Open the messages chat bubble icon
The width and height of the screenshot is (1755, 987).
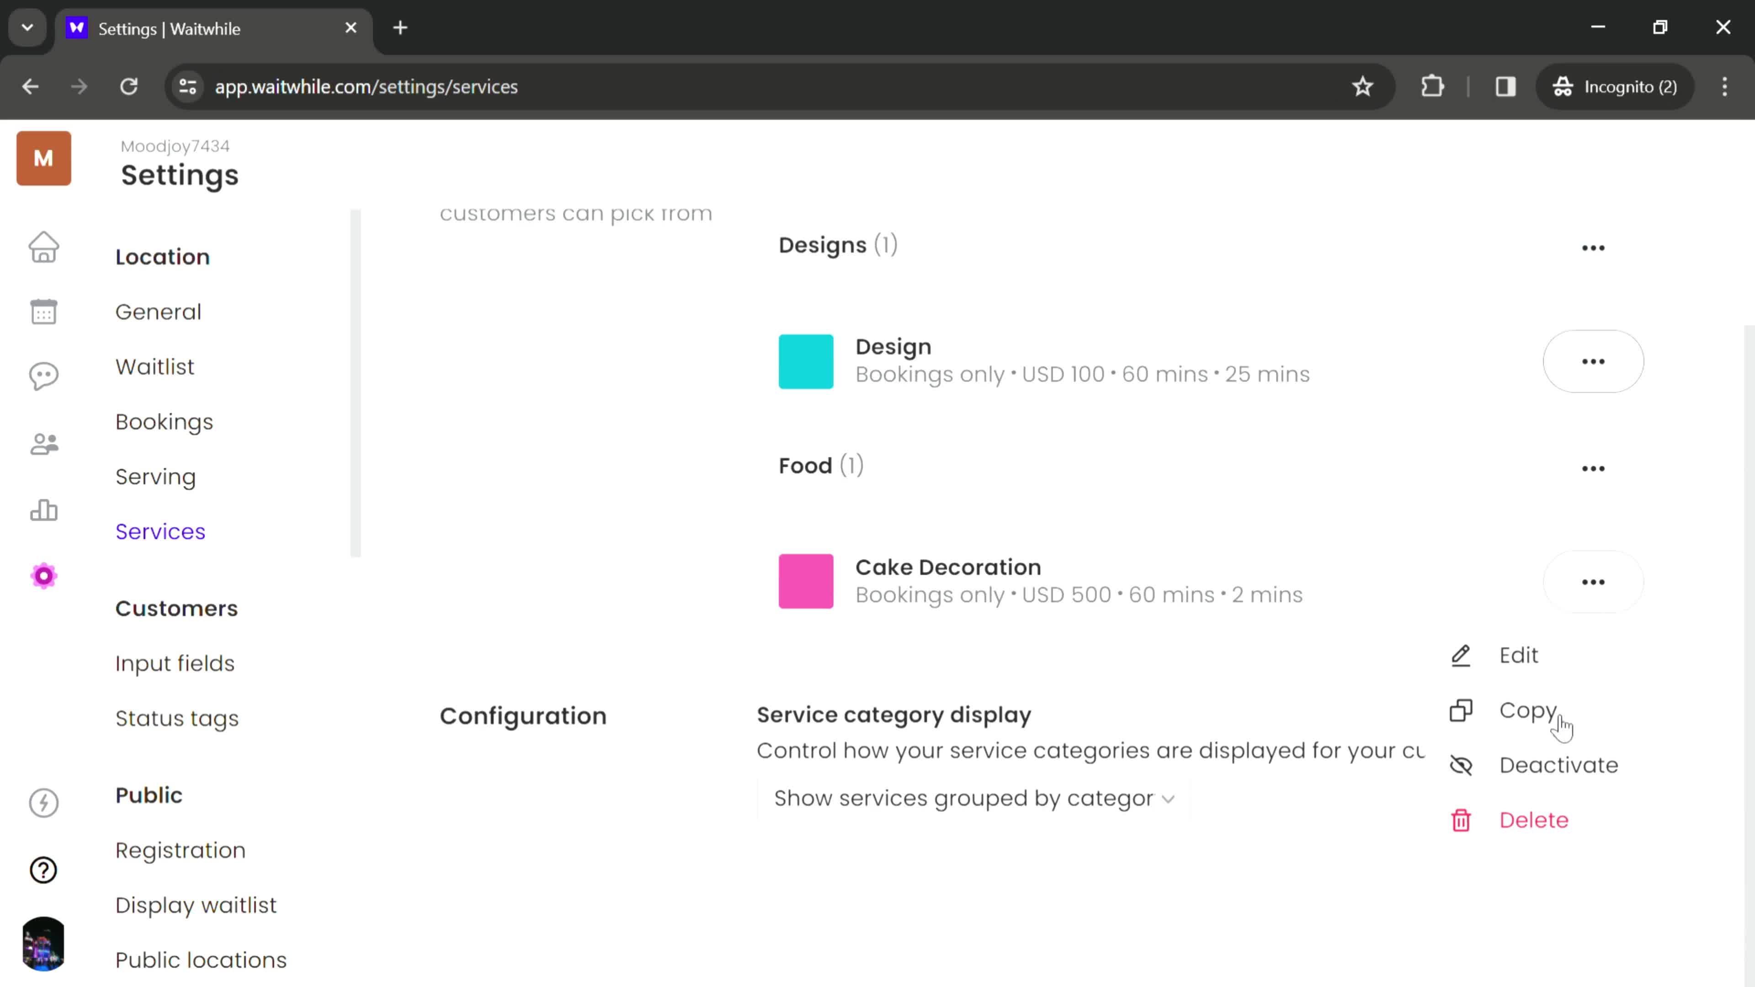point(43,376)
